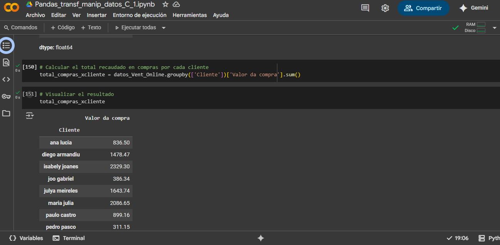500x245 pixels.
Task: Click the green connected checkmark near RAM
Action: coord(455,27)
